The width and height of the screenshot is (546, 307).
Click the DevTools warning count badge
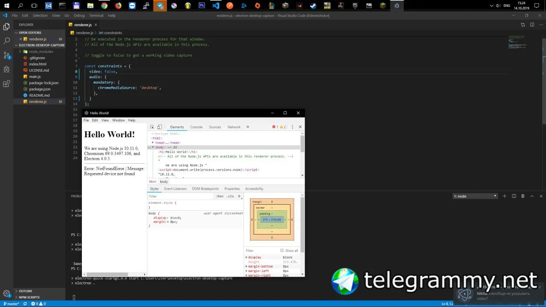[x=282, y=127]
